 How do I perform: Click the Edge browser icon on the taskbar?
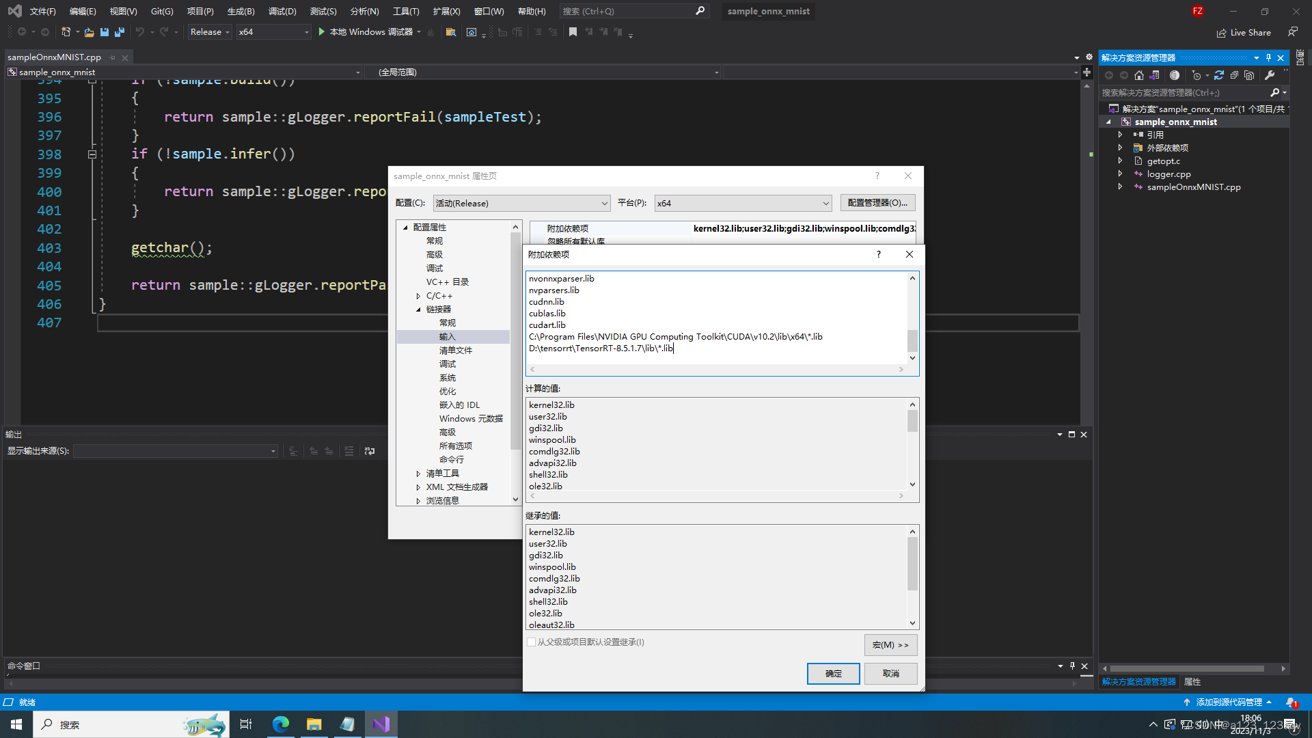[x=280, y=724]
